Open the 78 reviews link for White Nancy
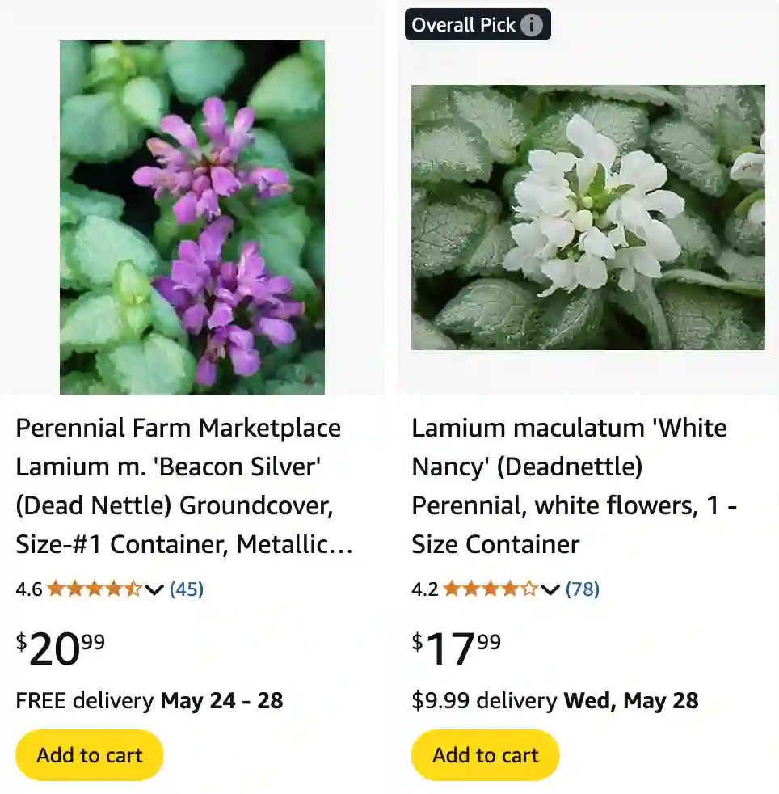This screenshot has height=794, width=779. coord(582,589)
